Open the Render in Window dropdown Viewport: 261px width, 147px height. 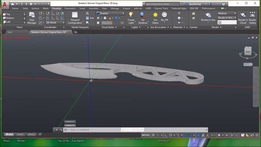point(227,18)
